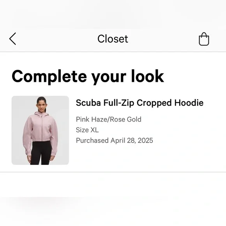Screen dimensions: 226x226
Task: Click the word "Hoodie" in the product title
Action: click(x=189, y=103)
